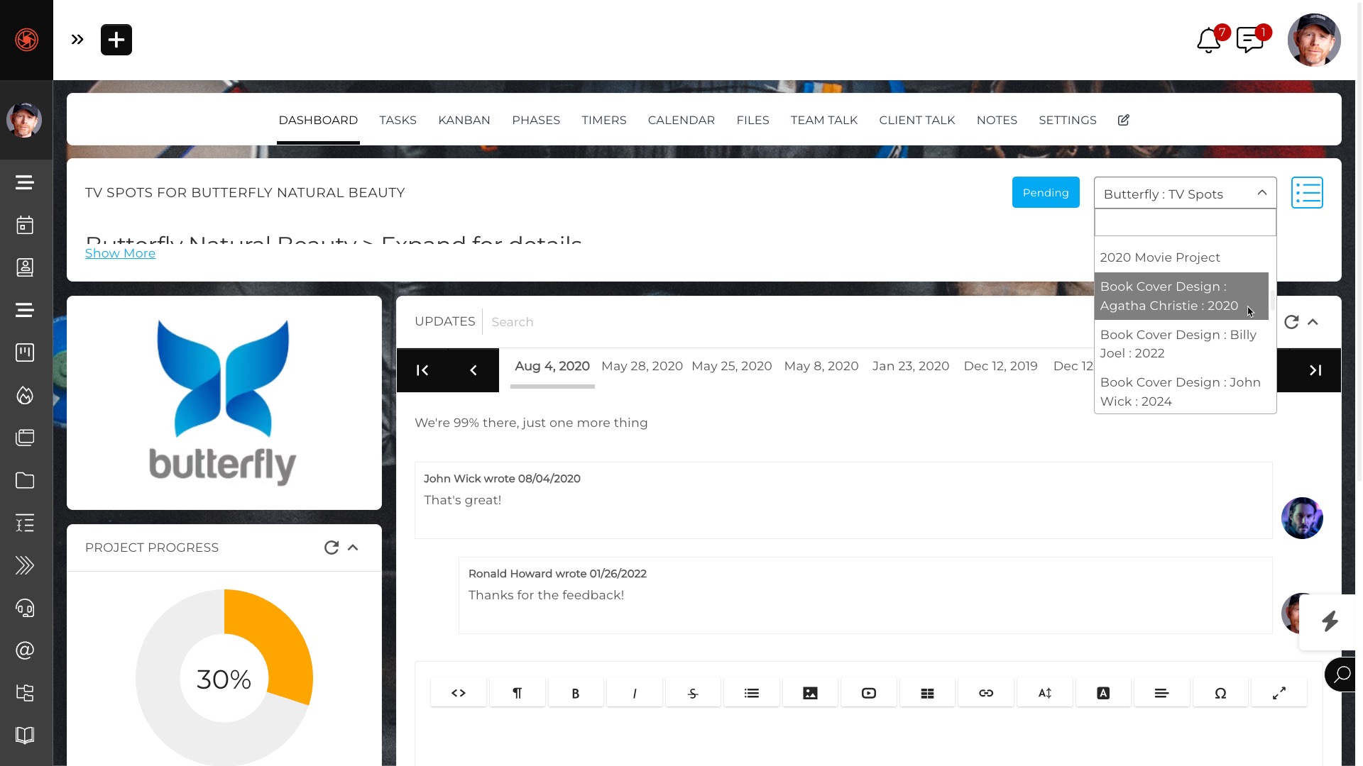Select Book Cover Design : Billy Joel : 2022
1363x766 pixels.
click(1178, 344)
